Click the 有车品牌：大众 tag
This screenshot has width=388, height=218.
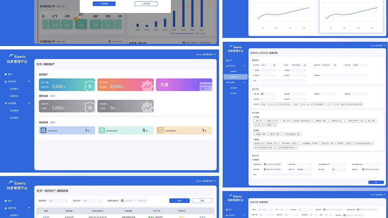[271, 144]
